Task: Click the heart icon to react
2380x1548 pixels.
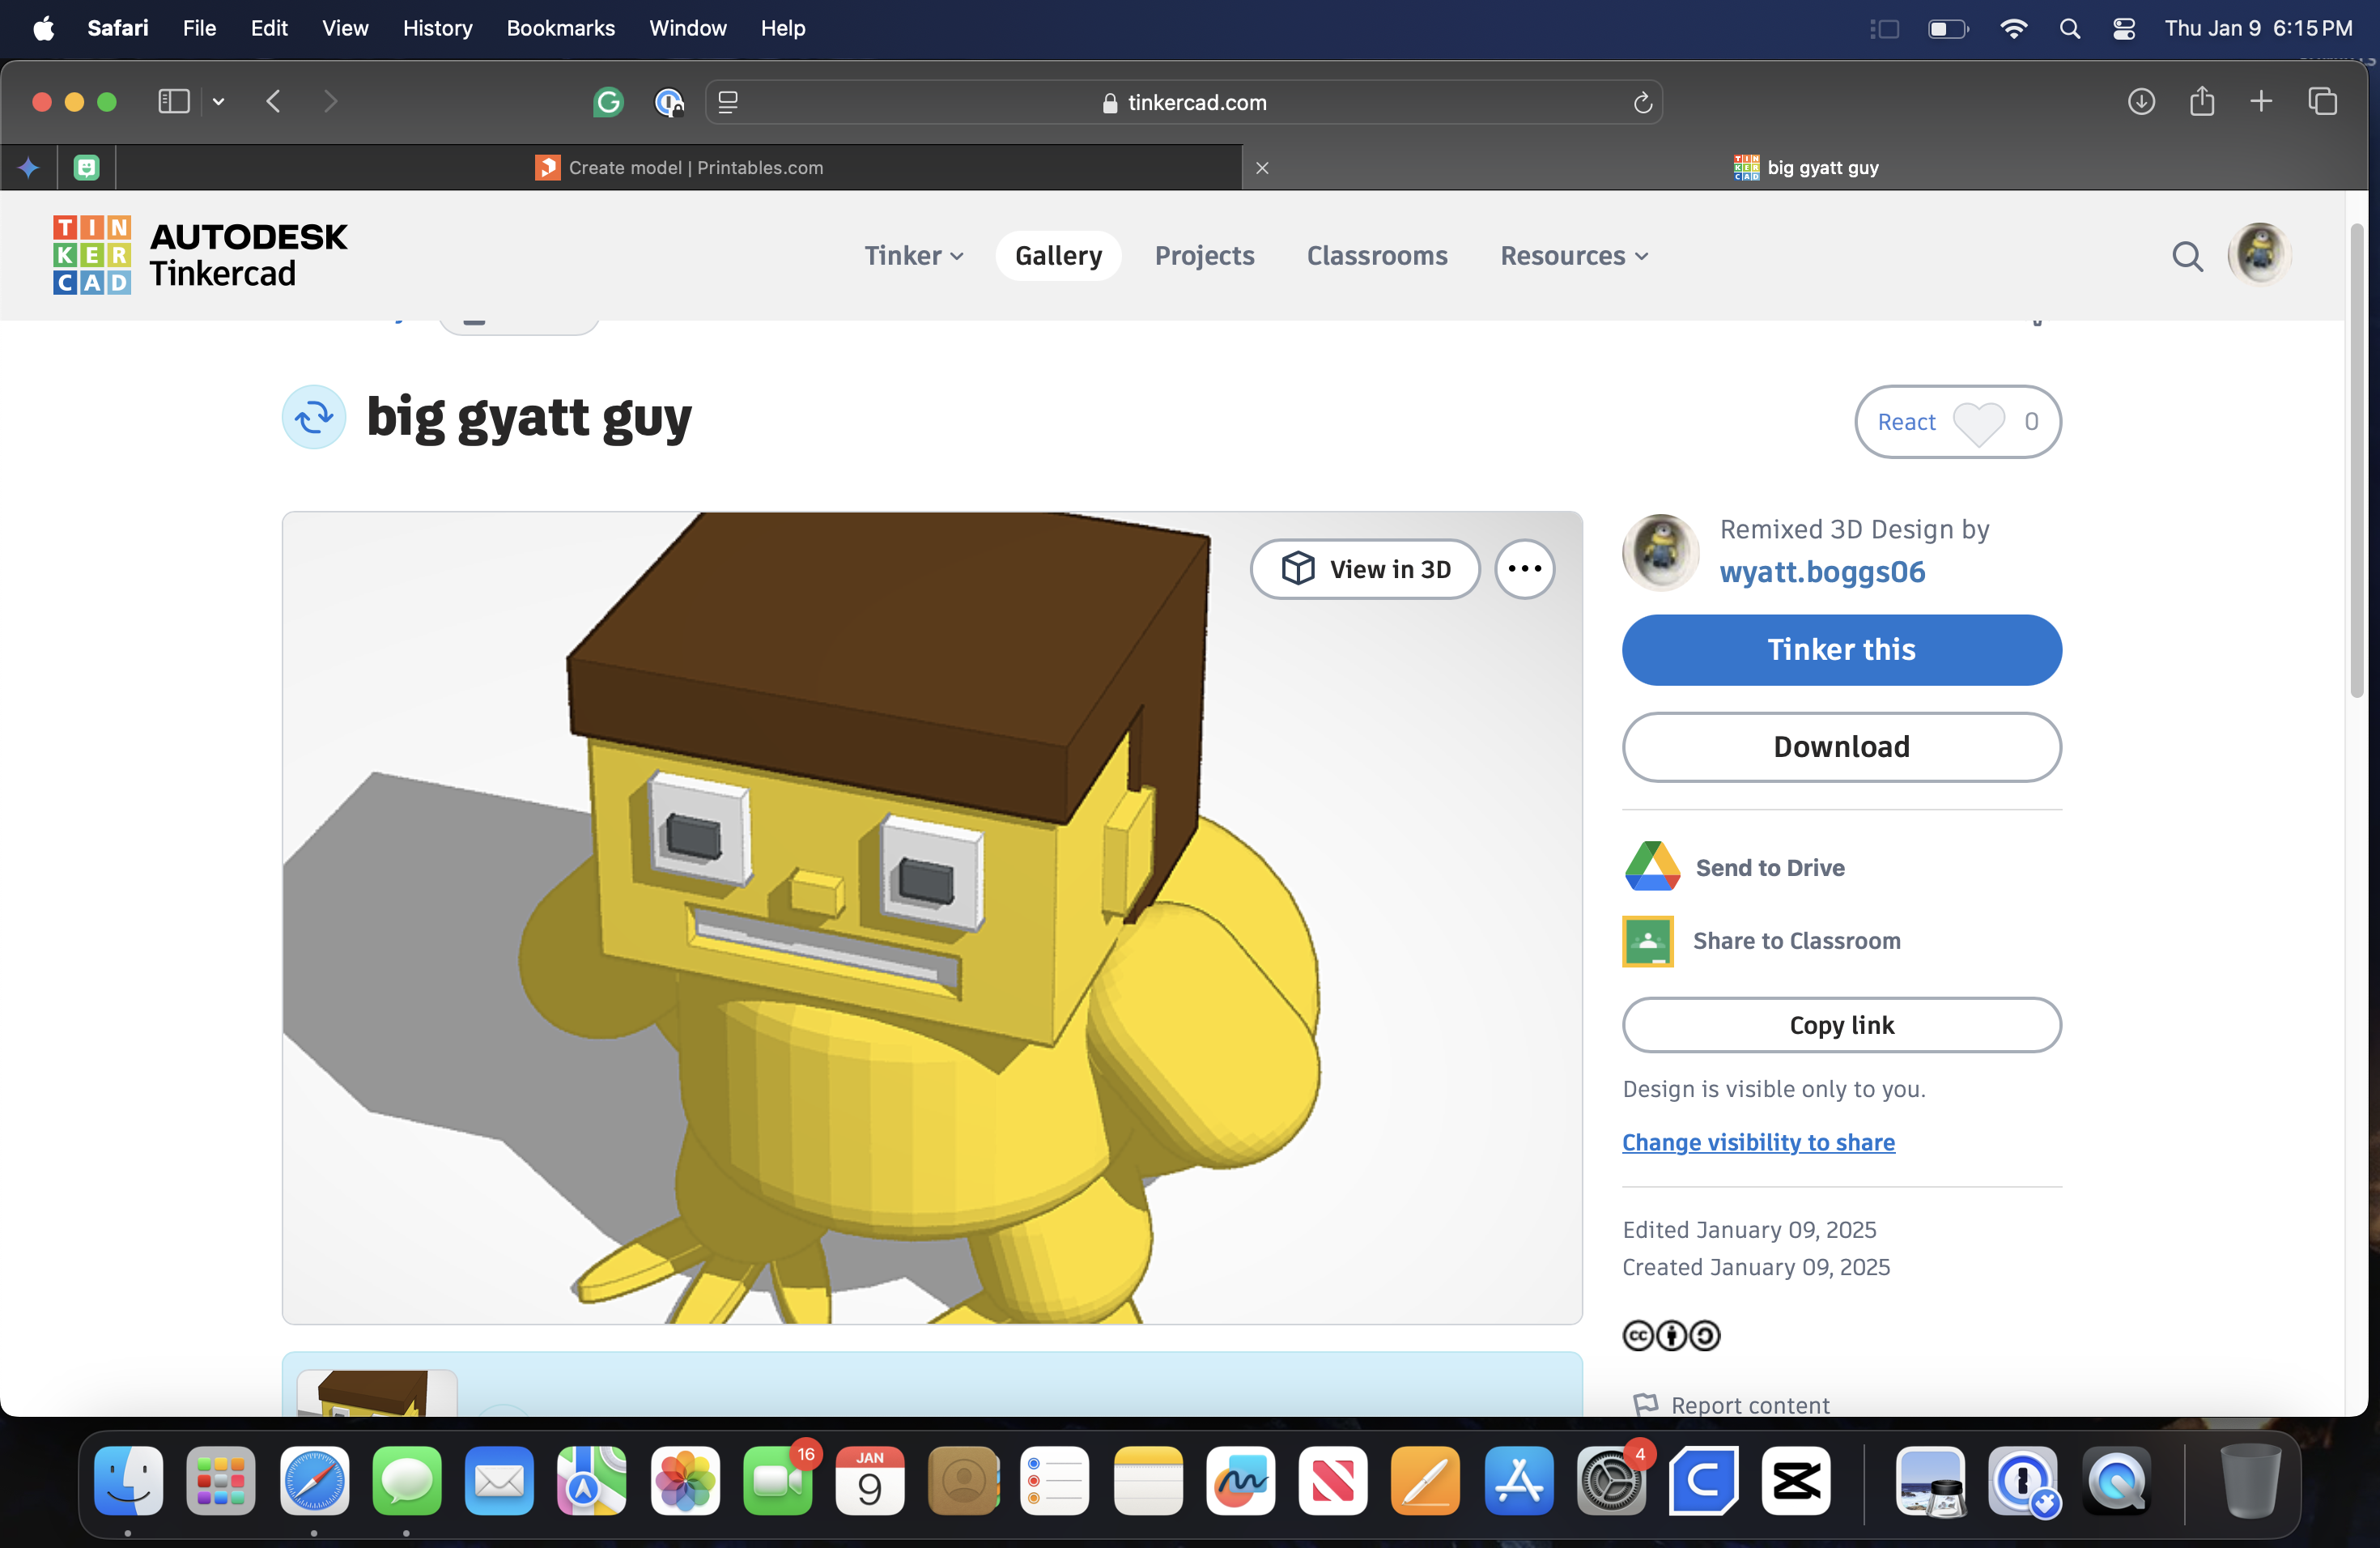Action: pyautogui.click(x=1979, y=423)
